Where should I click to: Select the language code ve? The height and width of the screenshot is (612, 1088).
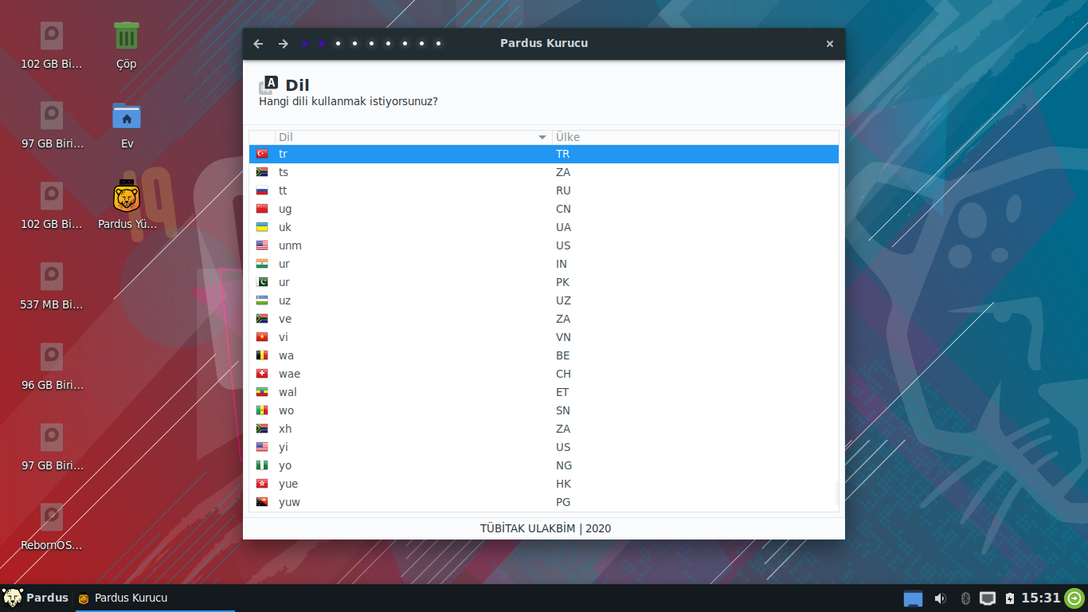coord(285,319)
